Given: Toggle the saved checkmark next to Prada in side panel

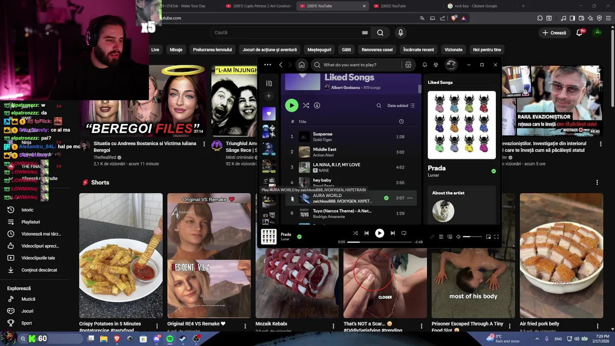Looking at the screenshot, I should 493,171.
